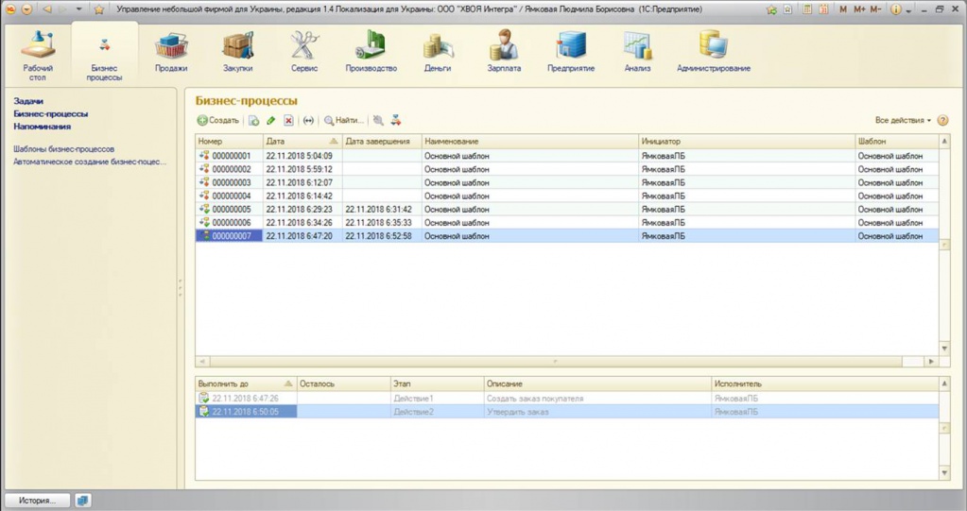
Task: Click the Шаблон column header
Action: 897,141
